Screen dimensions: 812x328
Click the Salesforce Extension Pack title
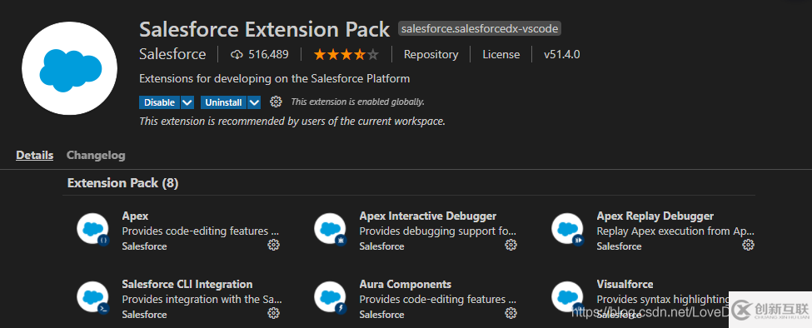[x=264, y=29]
